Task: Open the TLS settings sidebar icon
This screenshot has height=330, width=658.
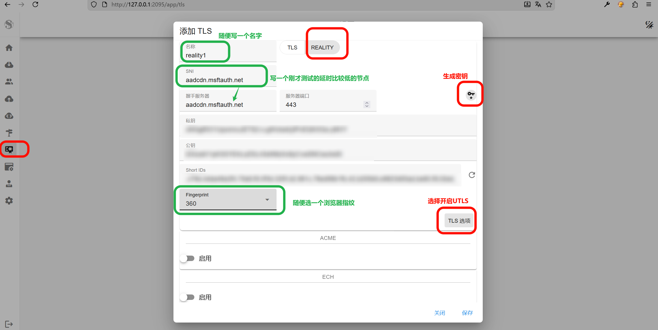Action: (9, 149)
